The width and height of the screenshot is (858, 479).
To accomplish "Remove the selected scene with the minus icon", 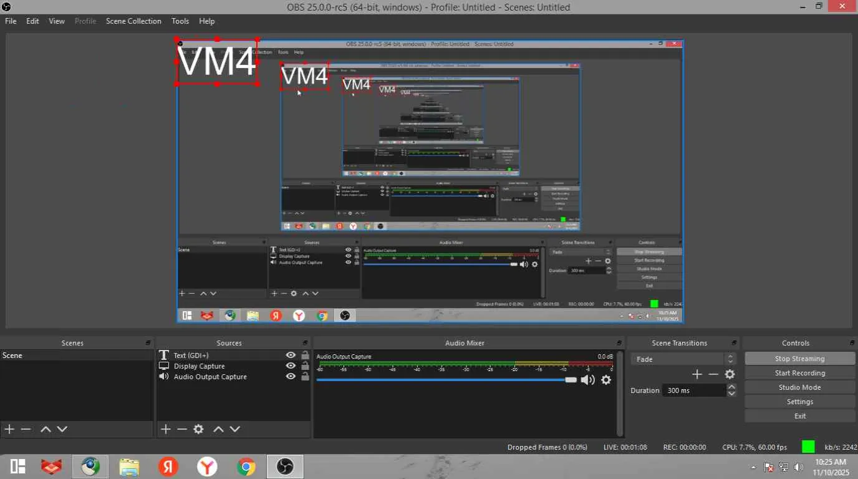I will coord(26,429).
